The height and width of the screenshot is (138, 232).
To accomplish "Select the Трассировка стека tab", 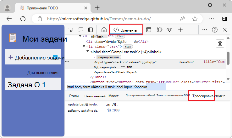I will coord(207,96).
